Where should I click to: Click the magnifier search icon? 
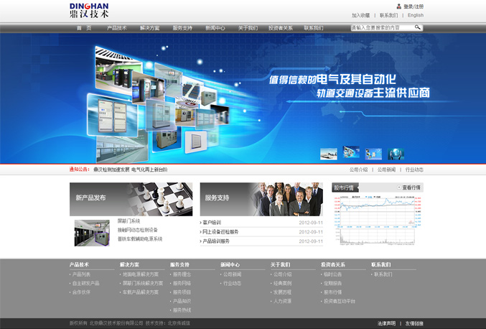point(418,27)
